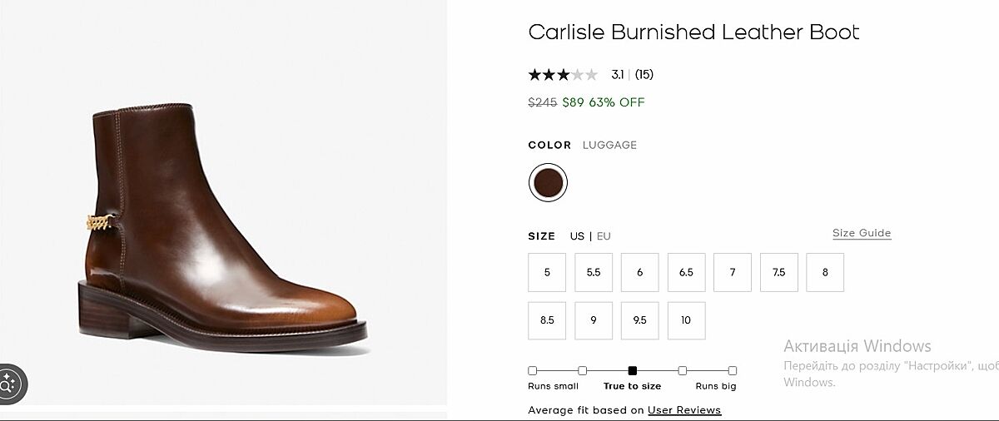Select size 7

tap(733, 272)
